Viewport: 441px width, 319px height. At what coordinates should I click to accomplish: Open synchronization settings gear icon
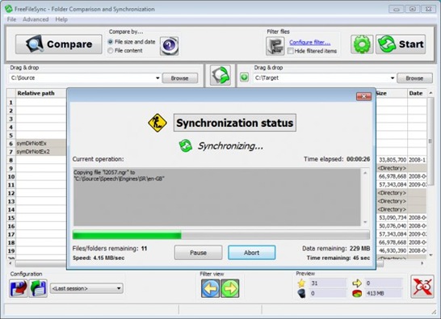point(362,44)
